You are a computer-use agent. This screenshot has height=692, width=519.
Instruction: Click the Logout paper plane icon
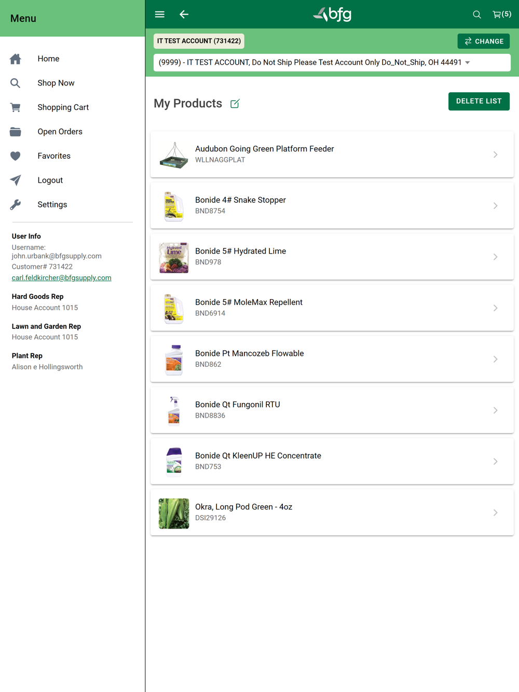point(16,181)
